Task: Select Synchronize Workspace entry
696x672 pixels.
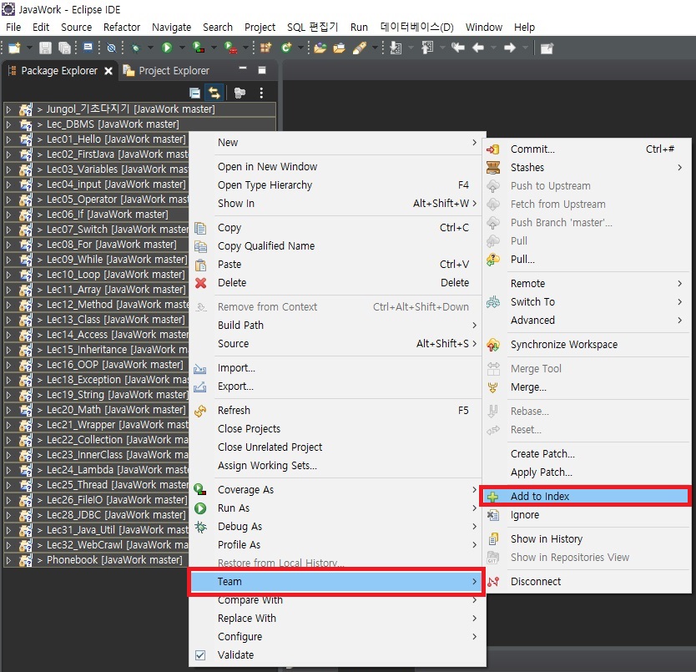Action: 587,345
